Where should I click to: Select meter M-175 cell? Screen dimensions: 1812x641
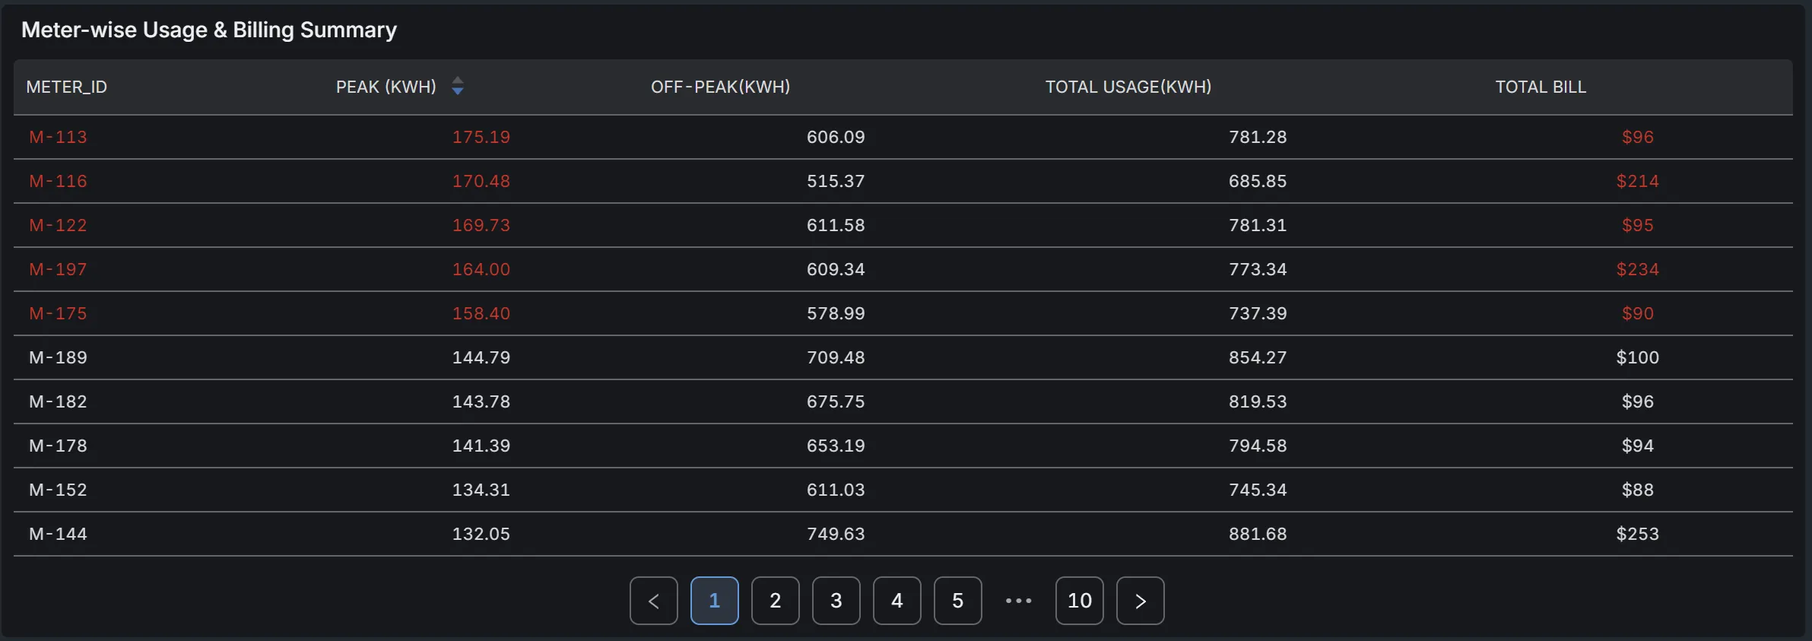pyautogui.click(x=59, y=313)
